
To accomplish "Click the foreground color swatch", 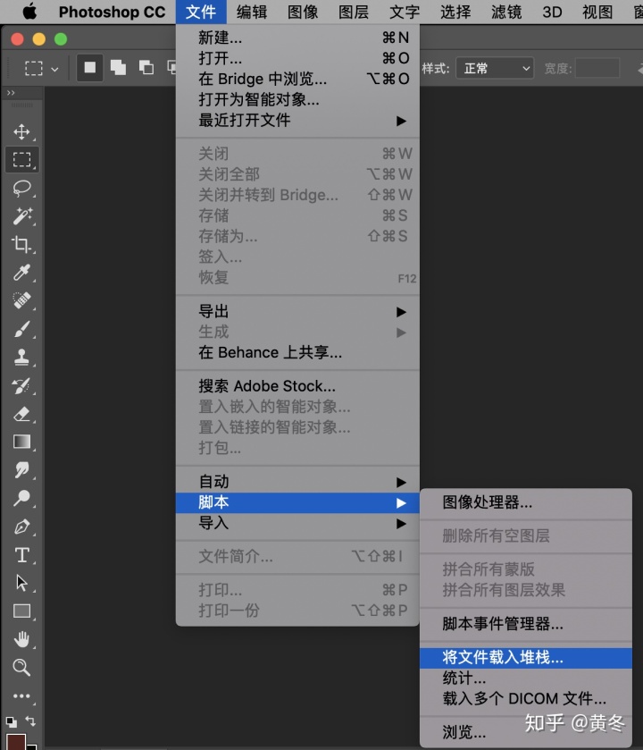I will click(15, 742).
